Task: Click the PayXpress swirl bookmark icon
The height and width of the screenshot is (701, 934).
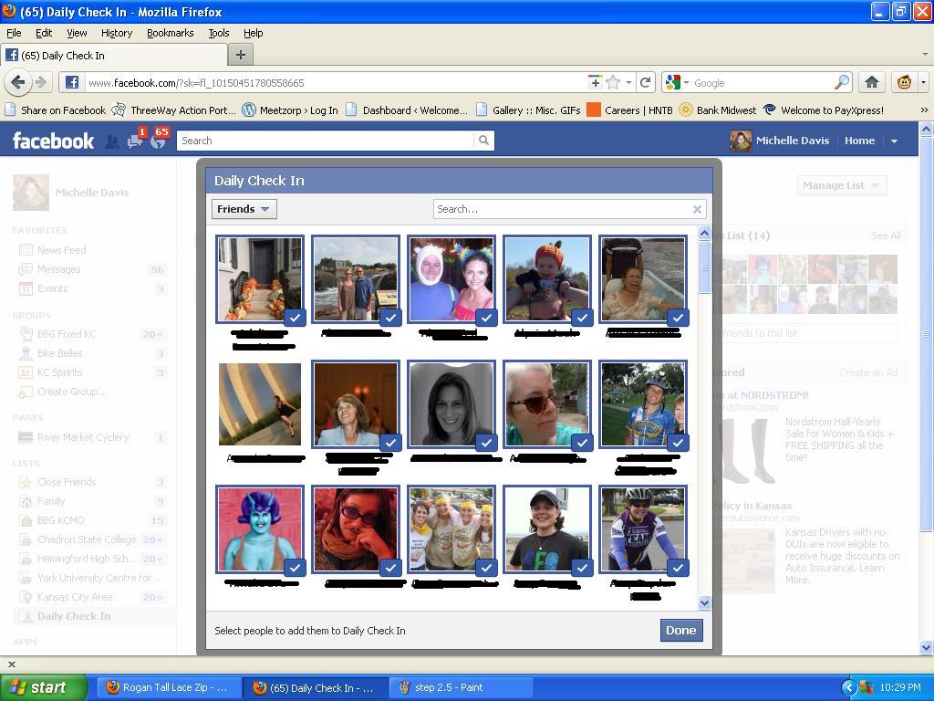Action: (x=770, y=110)
